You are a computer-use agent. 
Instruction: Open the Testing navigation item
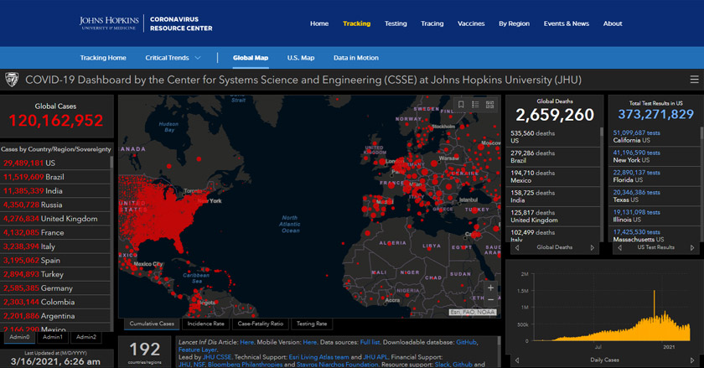coord(396,23)
